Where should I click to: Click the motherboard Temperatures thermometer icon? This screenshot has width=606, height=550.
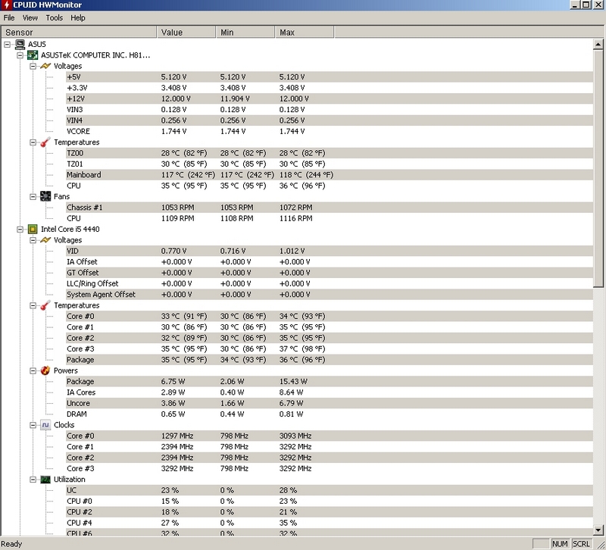pos(45,142)
